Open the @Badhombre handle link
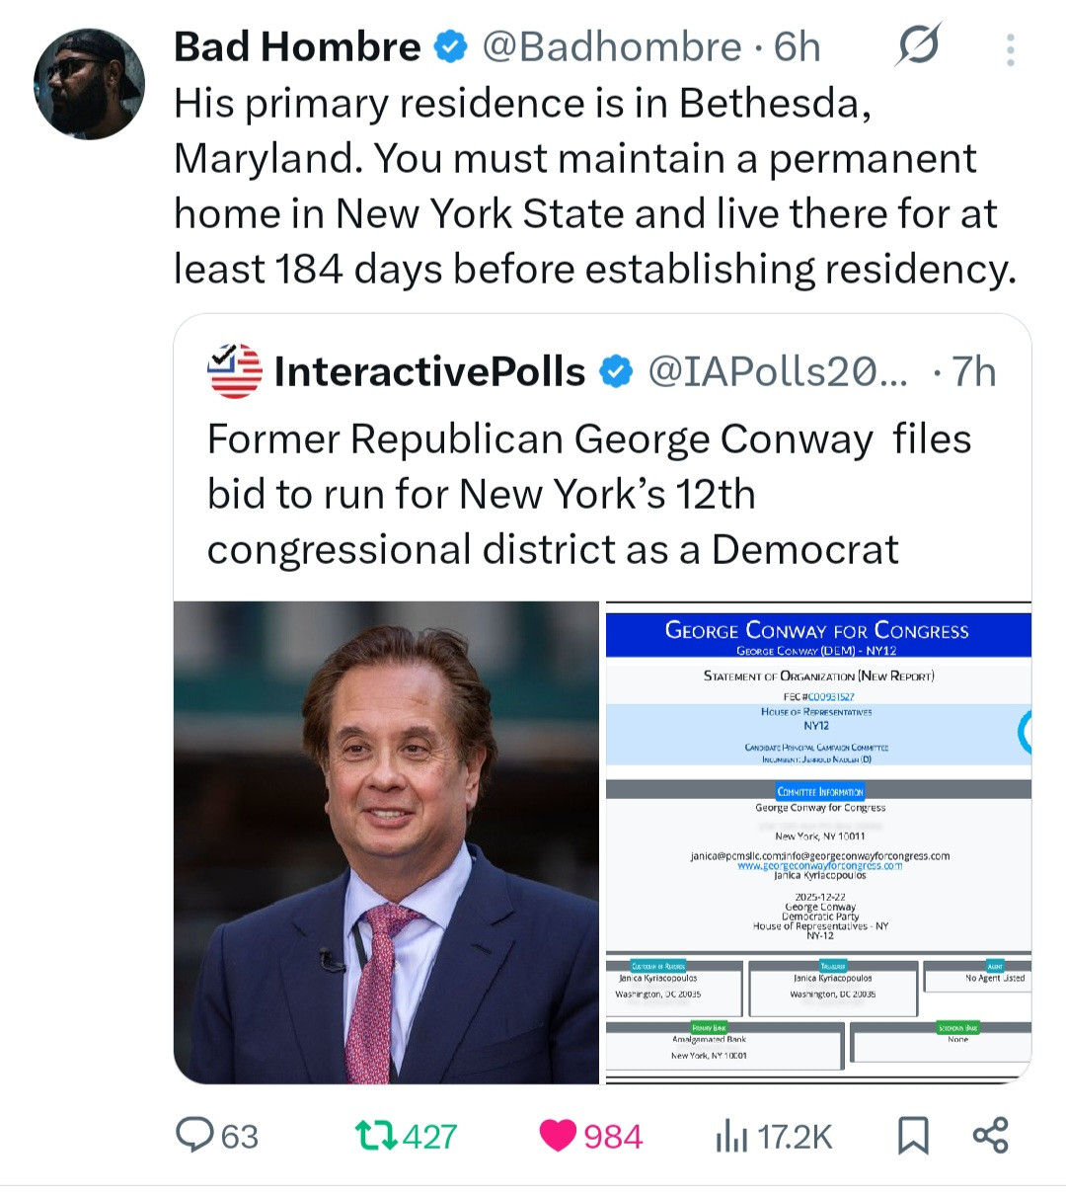Screen dimensions: 1066x1196 (611, 46)
